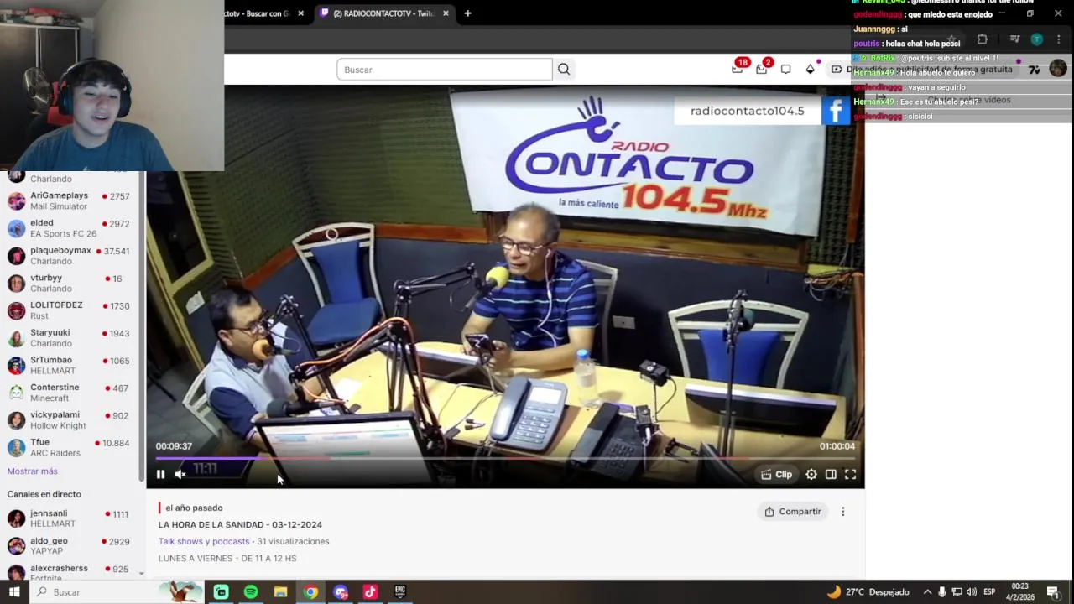Toggle theatre mode on player

(831, 475)
